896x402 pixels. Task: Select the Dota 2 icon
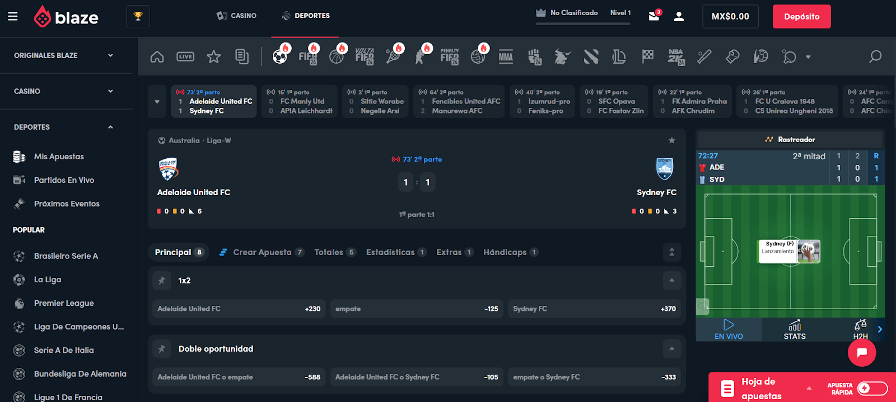point(591,56)
